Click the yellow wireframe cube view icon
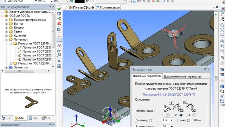Screen dimensions: 225x127 pos(222,91)
